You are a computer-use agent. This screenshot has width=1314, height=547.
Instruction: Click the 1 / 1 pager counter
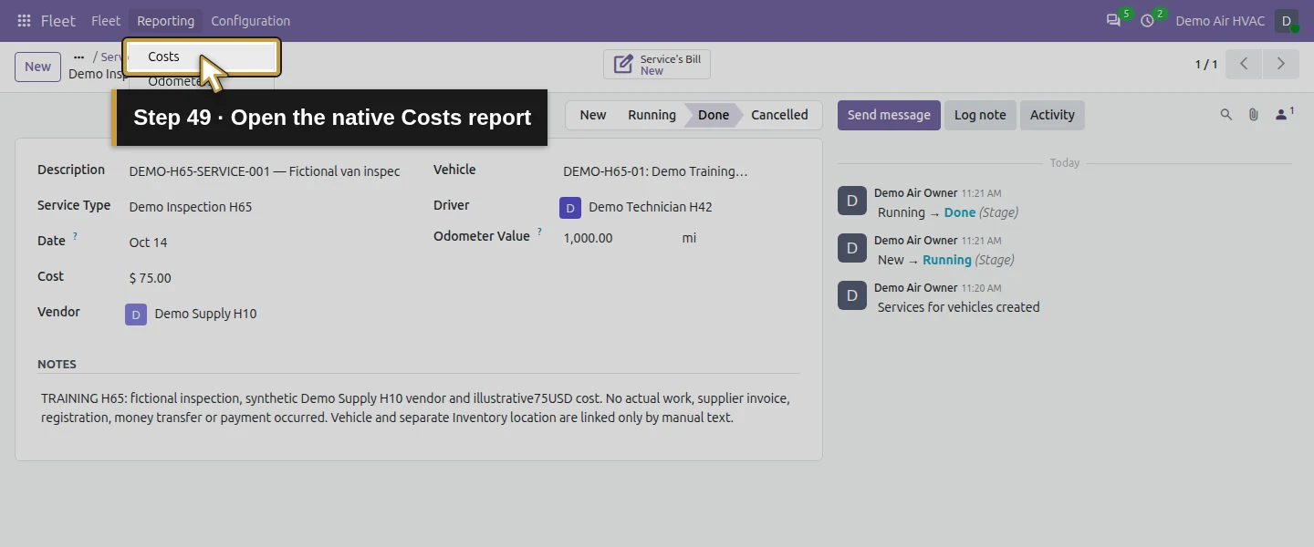click(1206, 65)
